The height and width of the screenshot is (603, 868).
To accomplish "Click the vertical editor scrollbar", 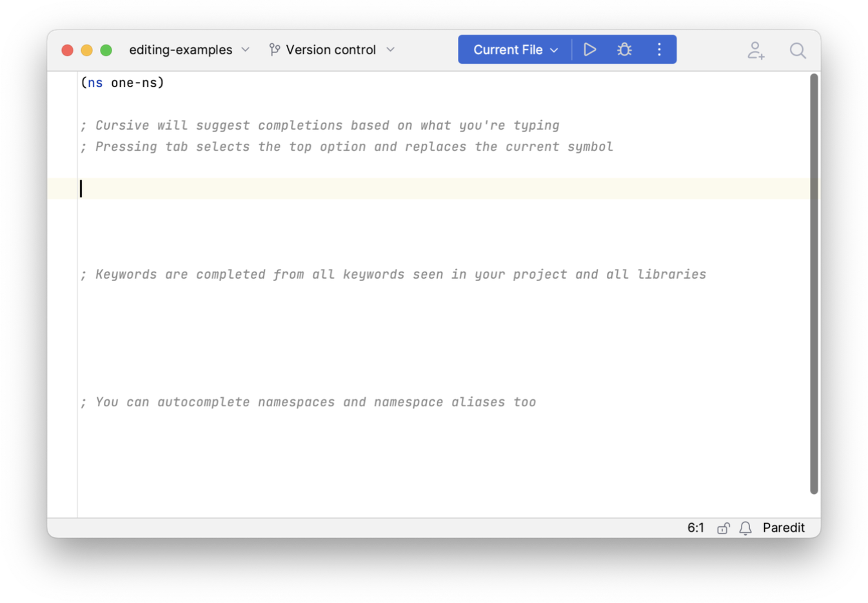I will (814, 284).
